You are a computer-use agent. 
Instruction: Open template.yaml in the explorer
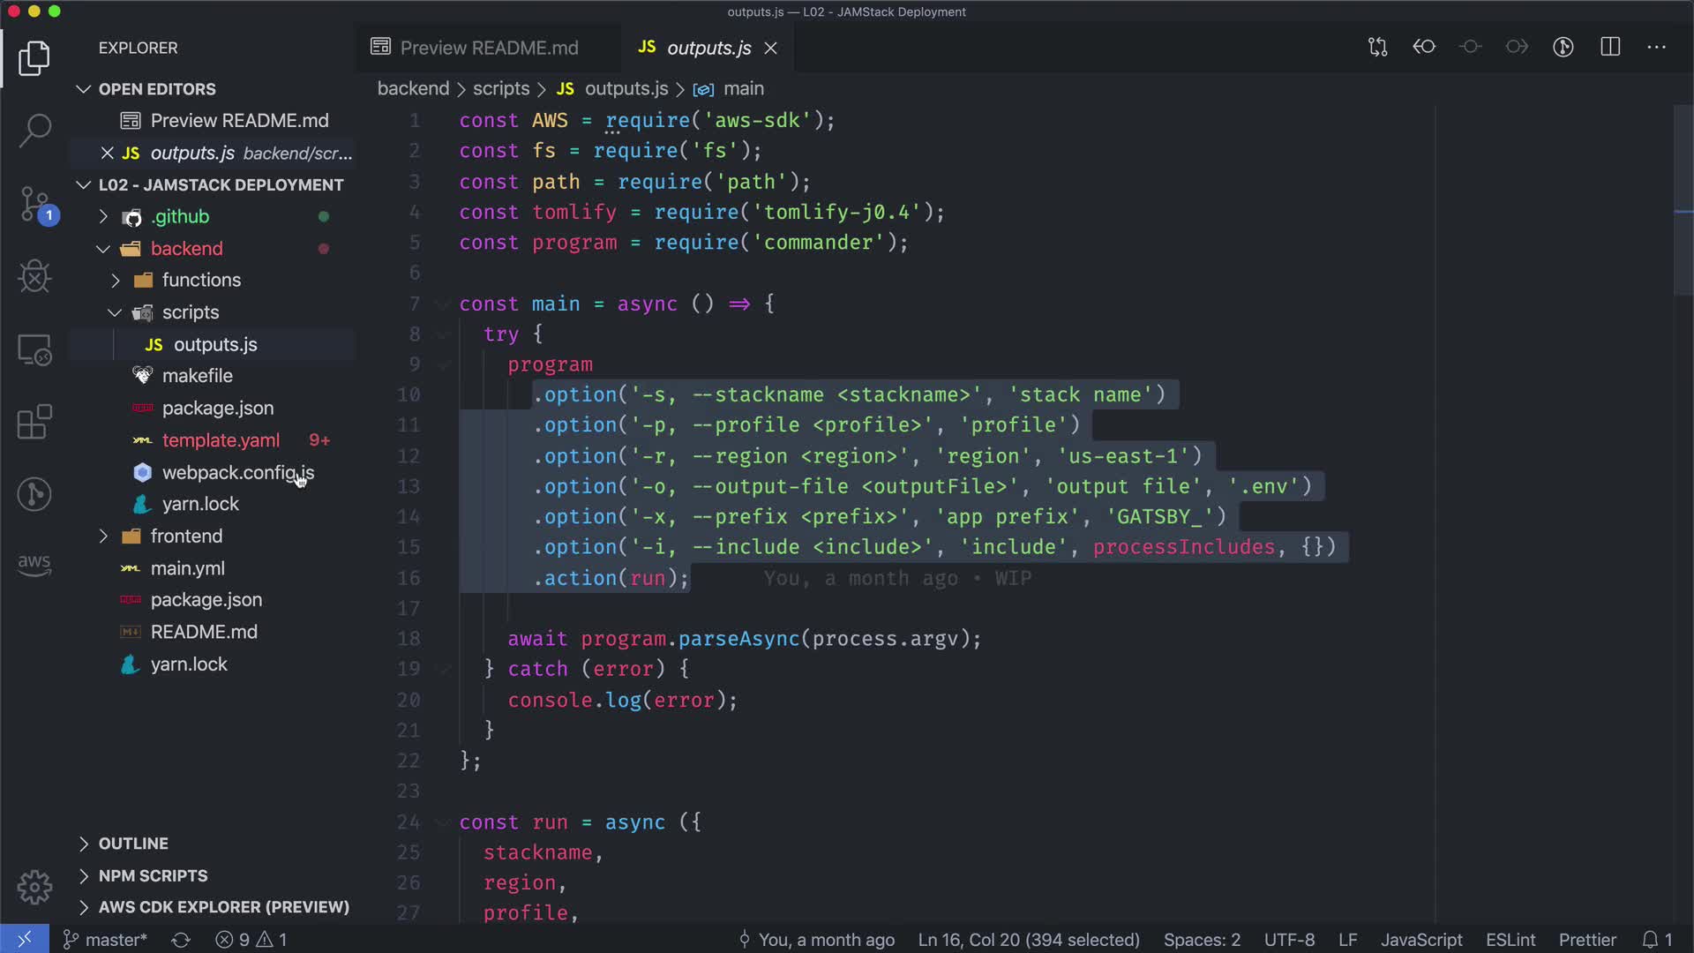pos(221,440)
